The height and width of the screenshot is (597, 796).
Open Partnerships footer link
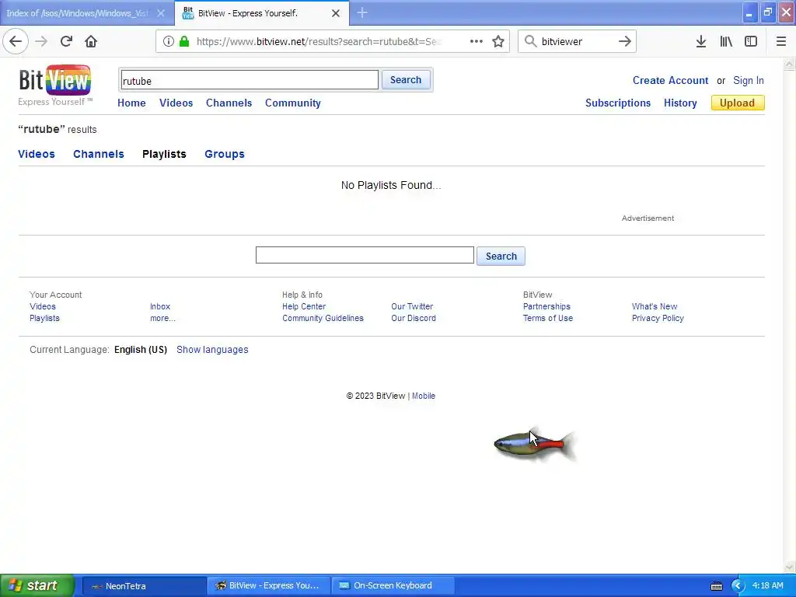[x=546, y=306]
